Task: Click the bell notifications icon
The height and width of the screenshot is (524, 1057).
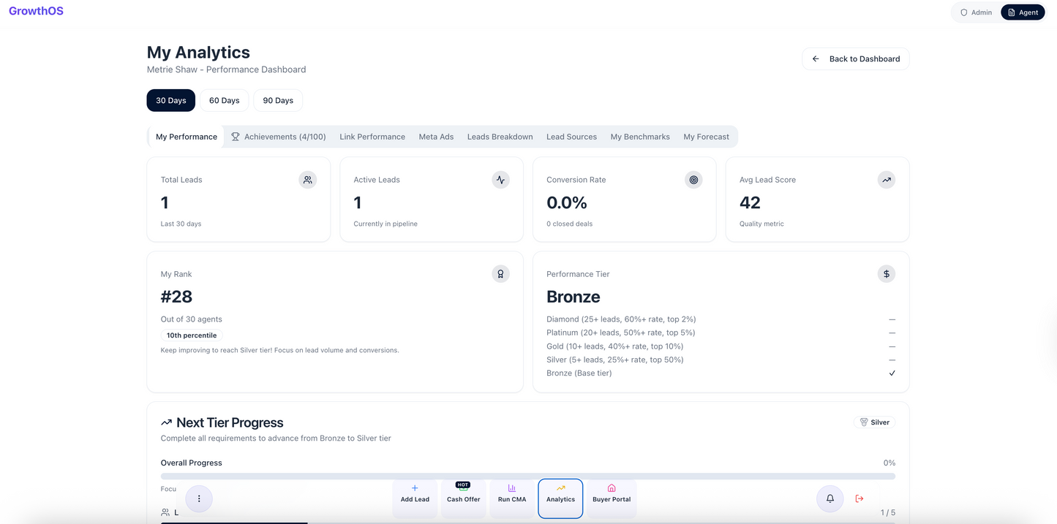Action: coord(830,498)
